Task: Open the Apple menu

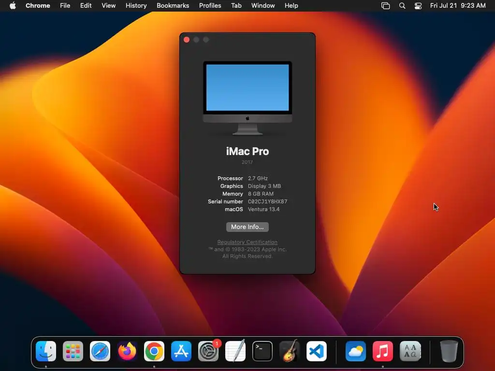Action: pyautogui.click(x=13, y=6)
